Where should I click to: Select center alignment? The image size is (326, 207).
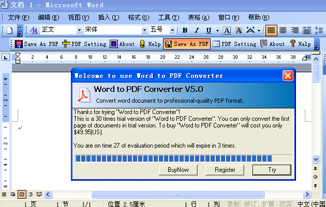(283, 30)
